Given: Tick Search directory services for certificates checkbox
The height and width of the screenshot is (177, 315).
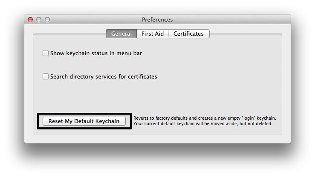Looking at the screenshot, I should pos(46,77).
